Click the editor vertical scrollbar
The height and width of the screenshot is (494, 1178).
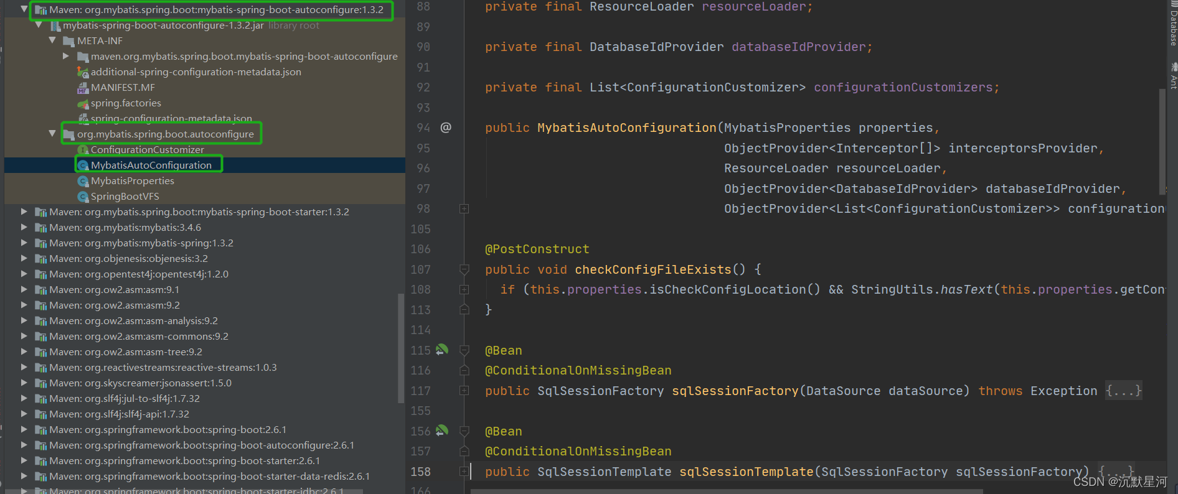point(1162,141)
